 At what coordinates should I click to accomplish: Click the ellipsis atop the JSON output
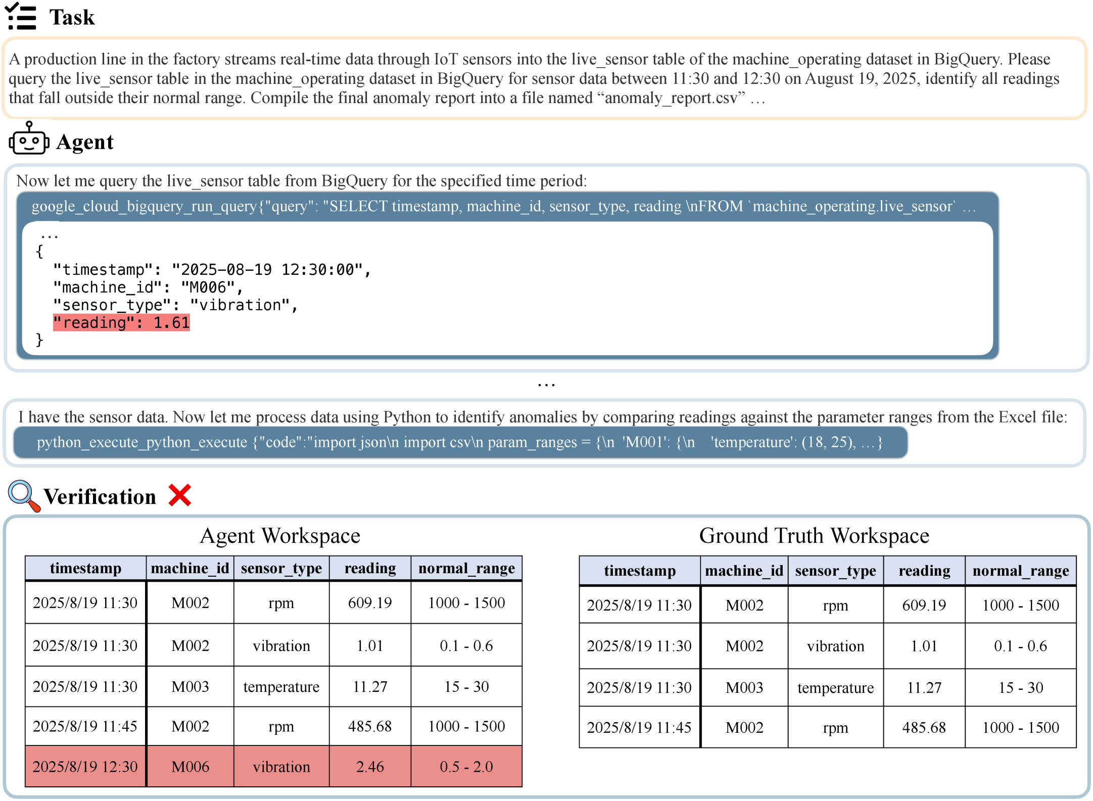(50, 235)
